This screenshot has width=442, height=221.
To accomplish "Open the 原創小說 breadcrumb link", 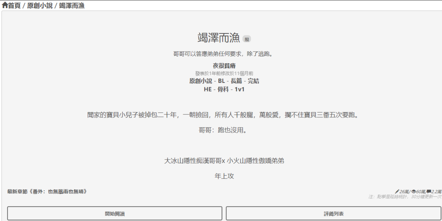I will [x=40, y=6].
